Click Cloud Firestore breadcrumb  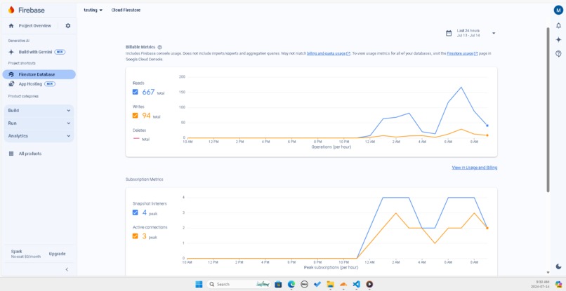[x=126, y=10]
